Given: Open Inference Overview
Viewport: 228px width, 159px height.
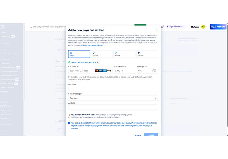Looking at the screenshot, I should click(x=5, y=63).
